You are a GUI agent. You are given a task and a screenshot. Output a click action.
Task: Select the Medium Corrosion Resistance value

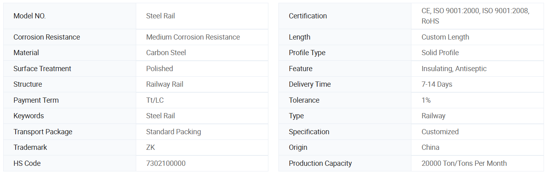pyautogui.click(x=193, y=37)
